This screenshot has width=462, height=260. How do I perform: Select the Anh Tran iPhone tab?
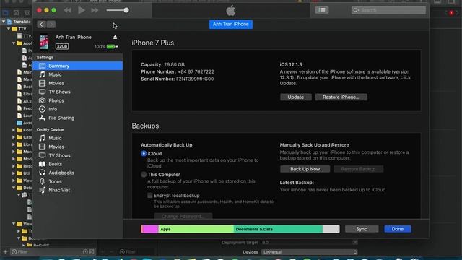[231, 24]
